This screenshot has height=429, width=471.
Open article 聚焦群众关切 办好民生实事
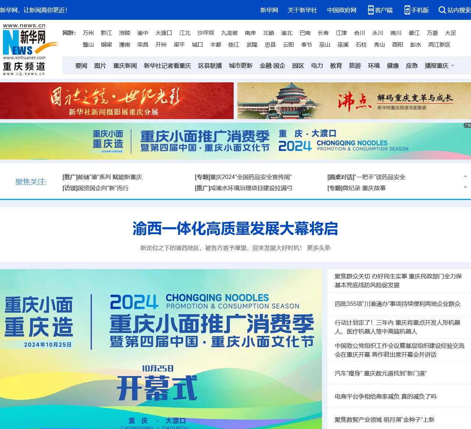[x=399, y=280]
